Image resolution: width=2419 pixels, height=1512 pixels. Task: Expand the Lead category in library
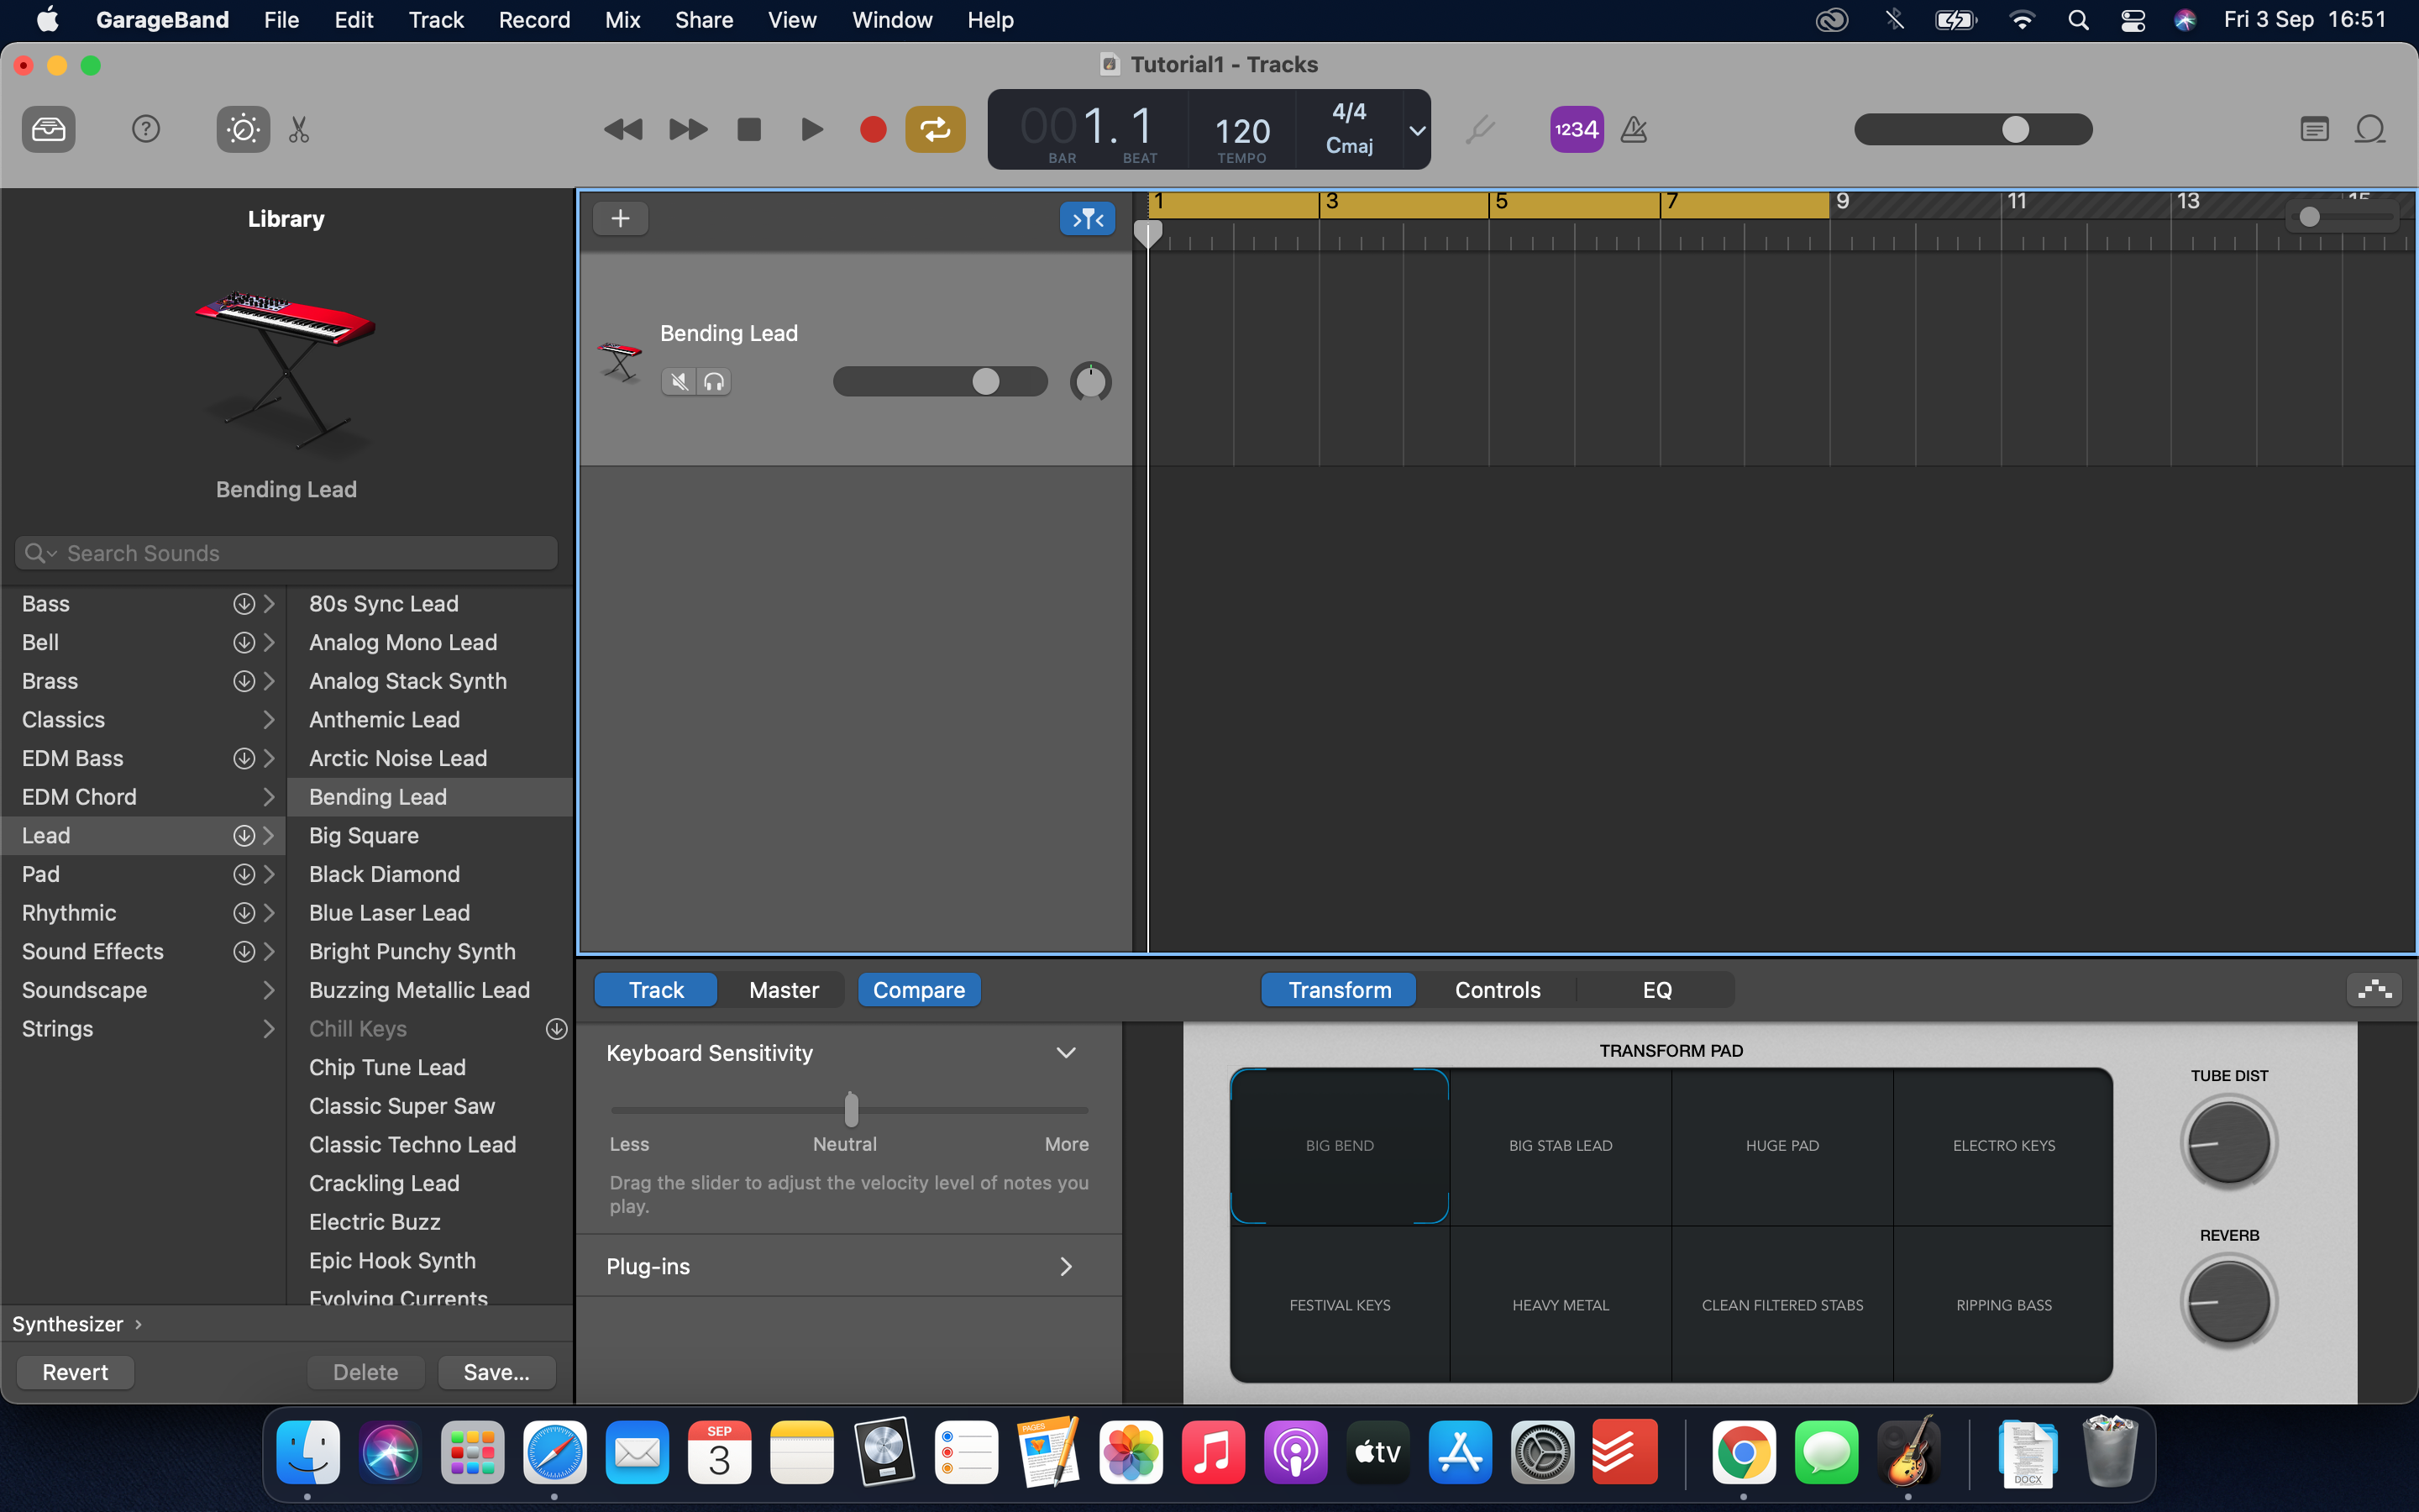[270, 834]
